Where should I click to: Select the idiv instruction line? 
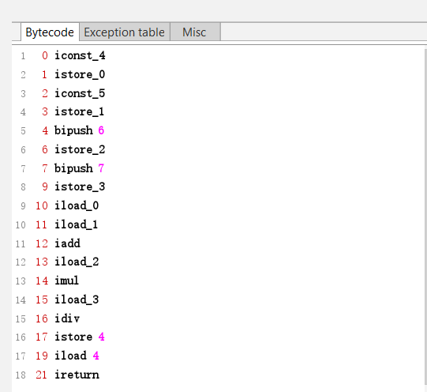(67, 318)
